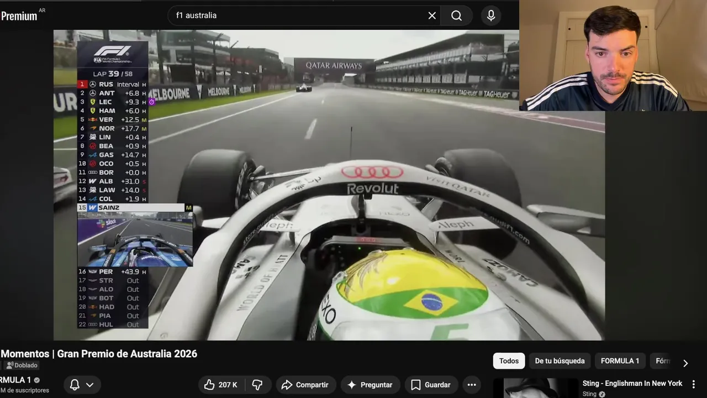Open more actions three-dot menu
707x398 pixels.
tap(472, 385)
